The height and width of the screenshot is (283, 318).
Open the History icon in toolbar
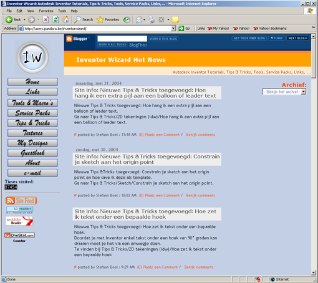(127, 20)
